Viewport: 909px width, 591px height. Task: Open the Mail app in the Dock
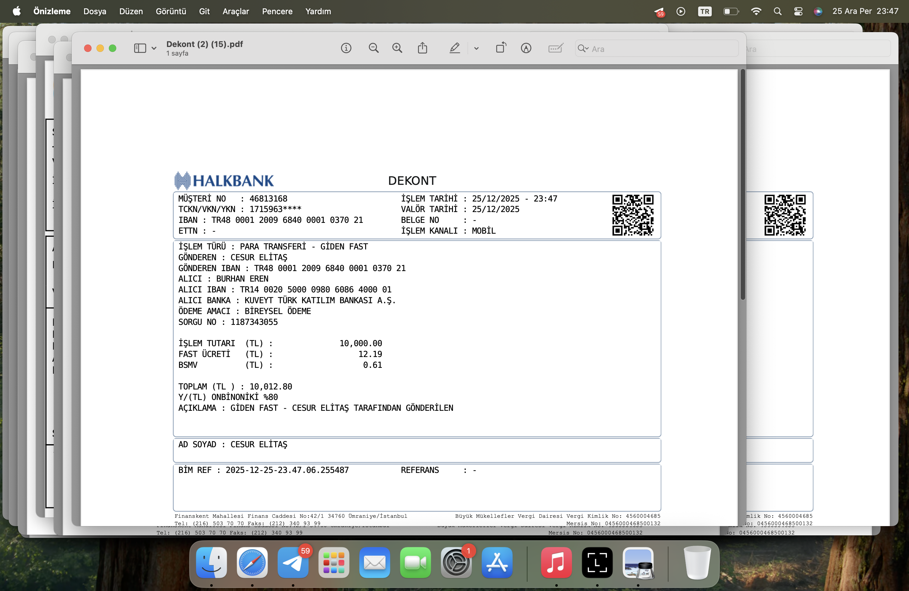point(375,563)
